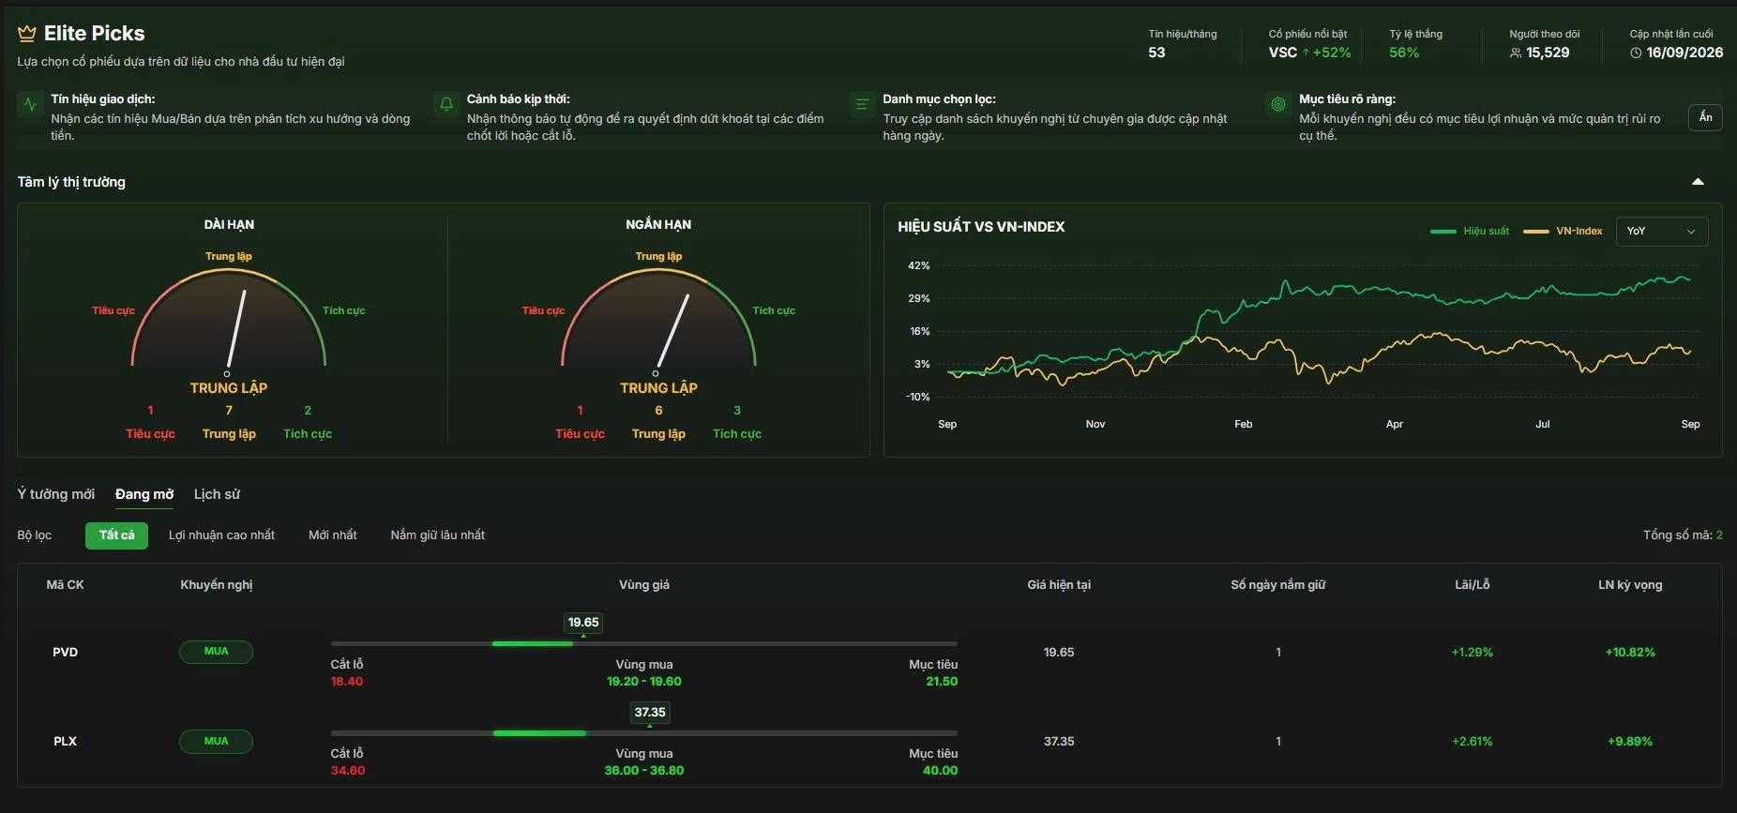Click the followers people icon
The width and height of the screenshot is (1737, 813).
pyautogui.click(x=1516, y=53)
